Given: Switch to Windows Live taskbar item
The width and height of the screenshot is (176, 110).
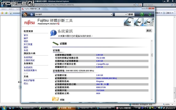Looking at the screenshot, I should 28,108.
